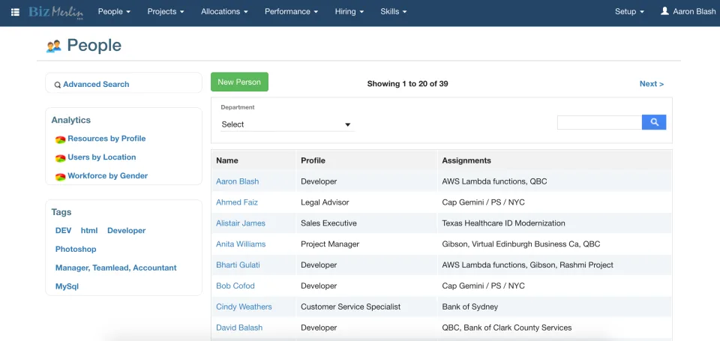The width and height of the screenshot is (720, 341).
Task: Open the Hiring menu
Action: pyautogui.click(x=349, y=11)
